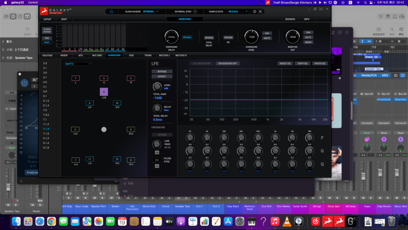
Task: Toggle LFE Invert
Action: pos(162,76)
